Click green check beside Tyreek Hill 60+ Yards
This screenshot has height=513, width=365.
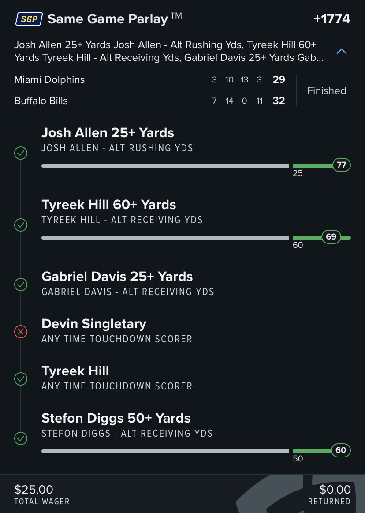[x=21, y=225]
